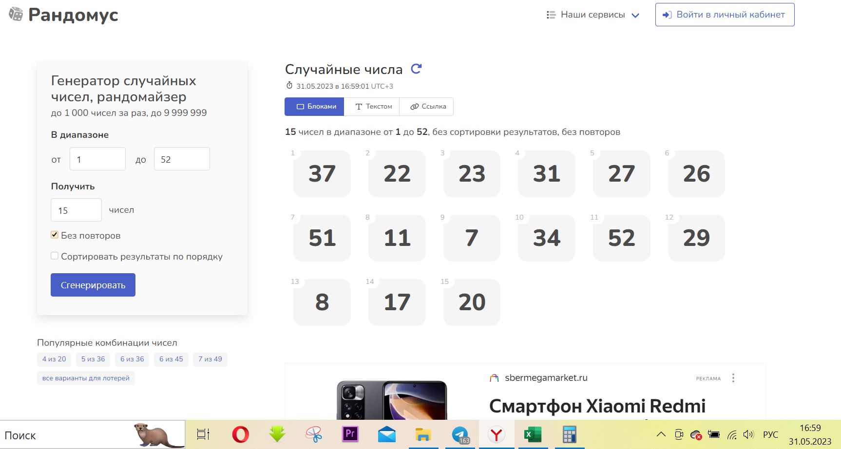Click the number block 20
Screen dimensions: 841x449
[x=472, y=302]
